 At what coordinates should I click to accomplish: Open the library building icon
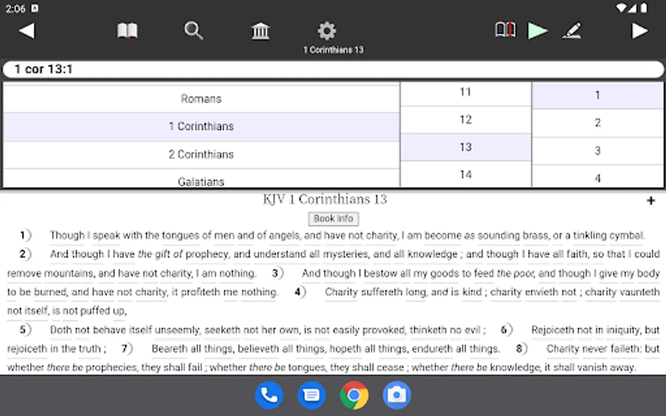tap(260, 31)
